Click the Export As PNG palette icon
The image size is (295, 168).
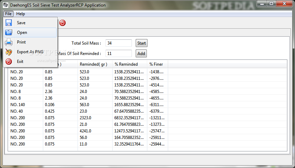(9, 52)
